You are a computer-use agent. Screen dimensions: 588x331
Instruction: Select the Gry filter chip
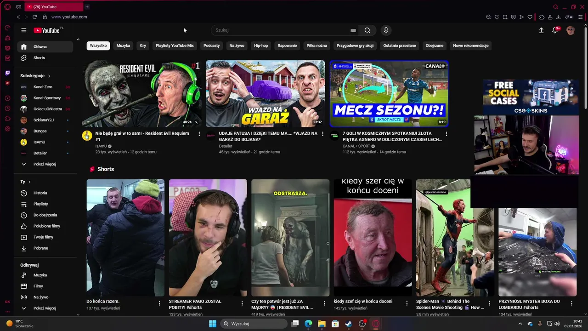point(143,46)
